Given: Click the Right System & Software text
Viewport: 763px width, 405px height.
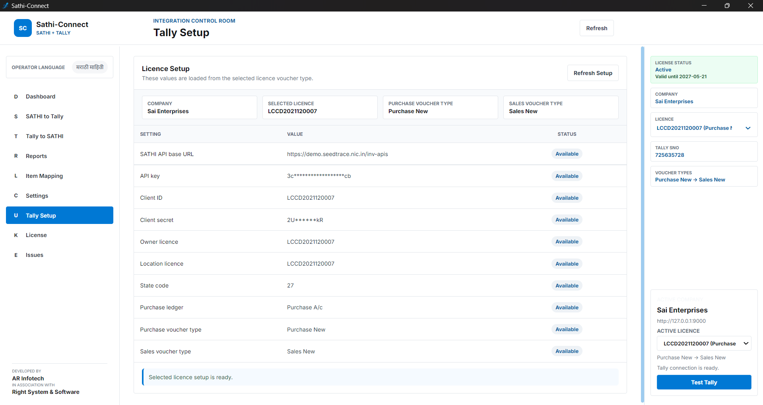Looking at the screenshot, I should tap(46, 392).
